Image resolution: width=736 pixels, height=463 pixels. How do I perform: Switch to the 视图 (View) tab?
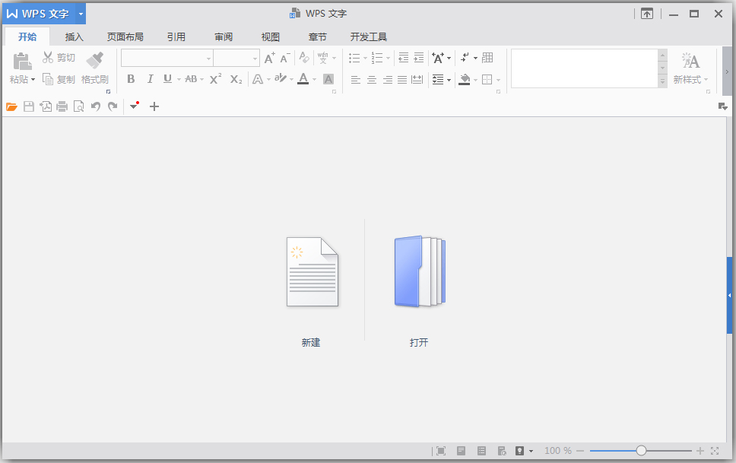coord(271,37)
